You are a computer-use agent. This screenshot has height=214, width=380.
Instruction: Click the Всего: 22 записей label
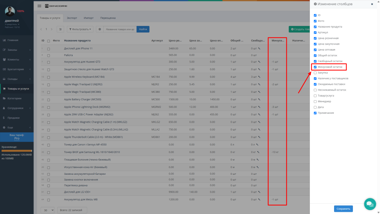point(72,210)
